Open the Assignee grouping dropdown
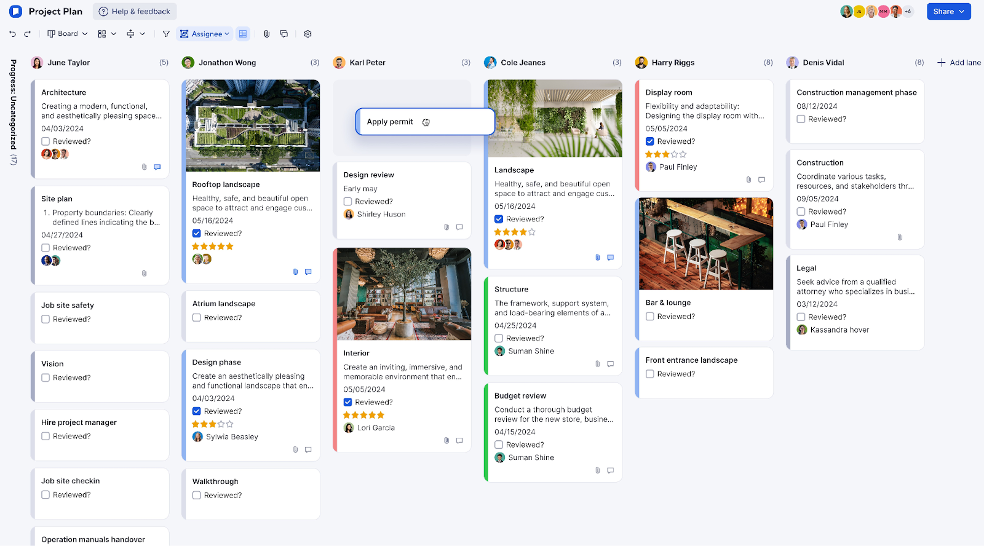This screenshot has height=546, width=984. (x=205, y=34)
